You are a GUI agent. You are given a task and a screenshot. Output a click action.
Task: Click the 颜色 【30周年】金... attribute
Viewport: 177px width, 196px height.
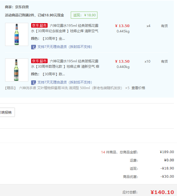click(48, 39)
